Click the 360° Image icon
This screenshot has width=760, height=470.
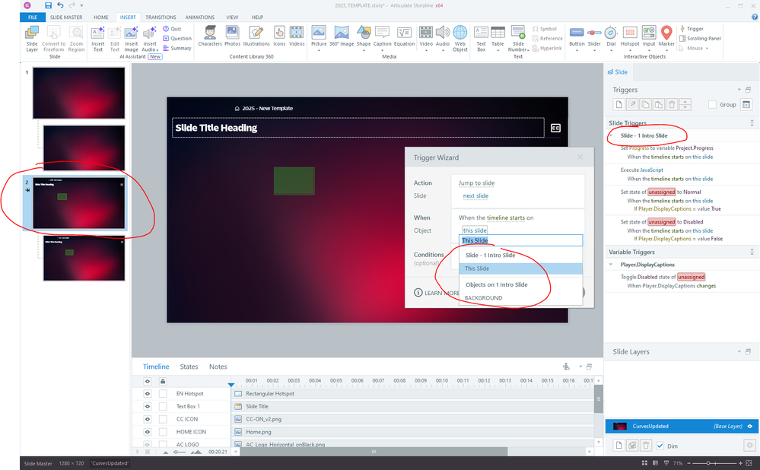[342, 37]
